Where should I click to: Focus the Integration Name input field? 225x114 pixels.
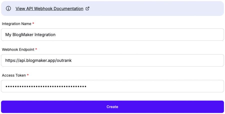tap(112, 34)
